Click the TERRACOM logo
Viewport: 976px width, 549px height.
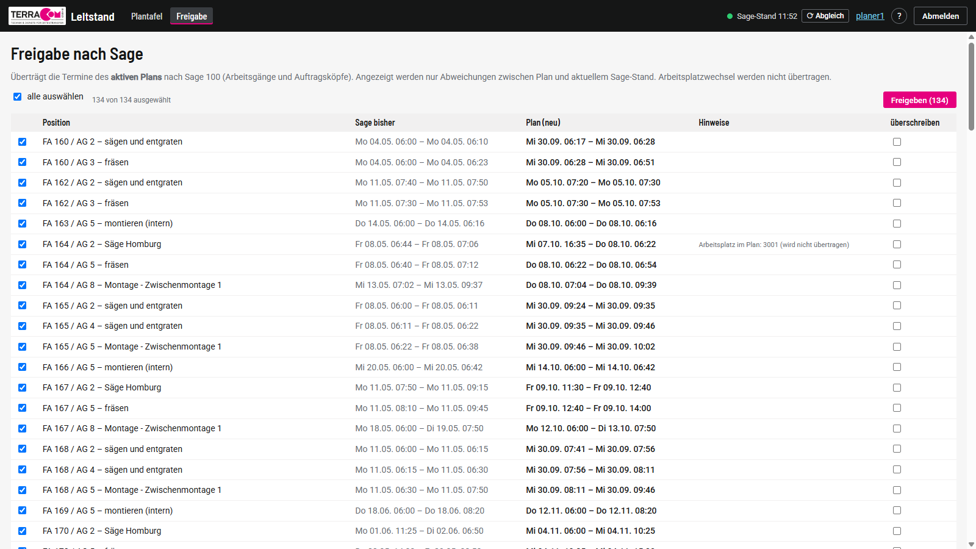(37, 16)
